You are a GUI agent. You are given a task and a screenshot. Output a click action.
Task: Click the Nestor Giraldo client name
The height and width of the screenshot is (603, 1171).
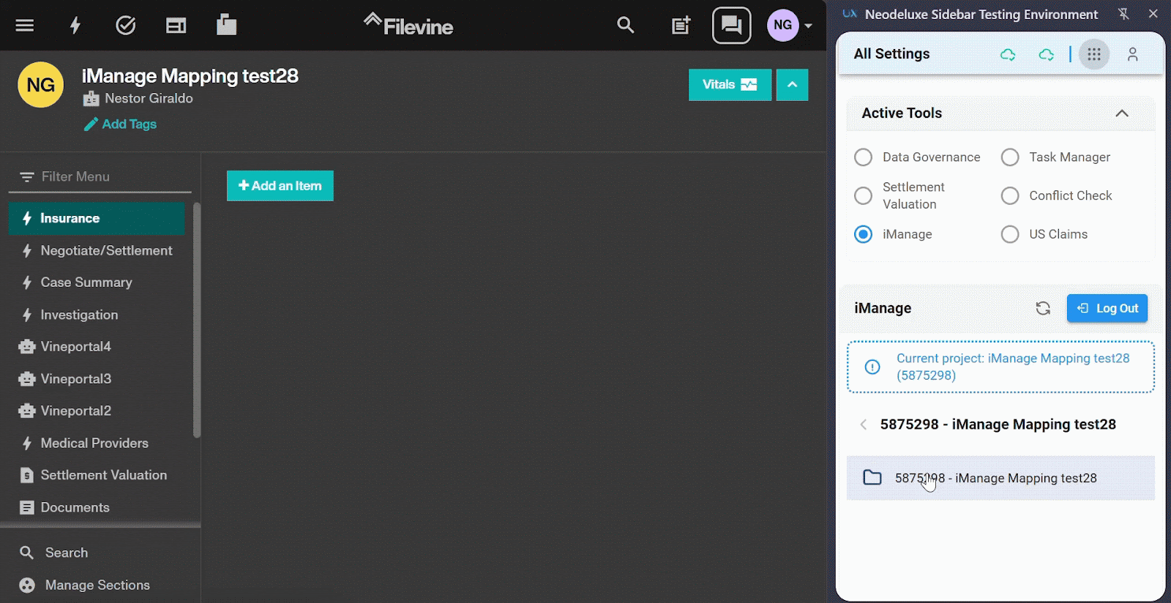[x=149, y=98]
